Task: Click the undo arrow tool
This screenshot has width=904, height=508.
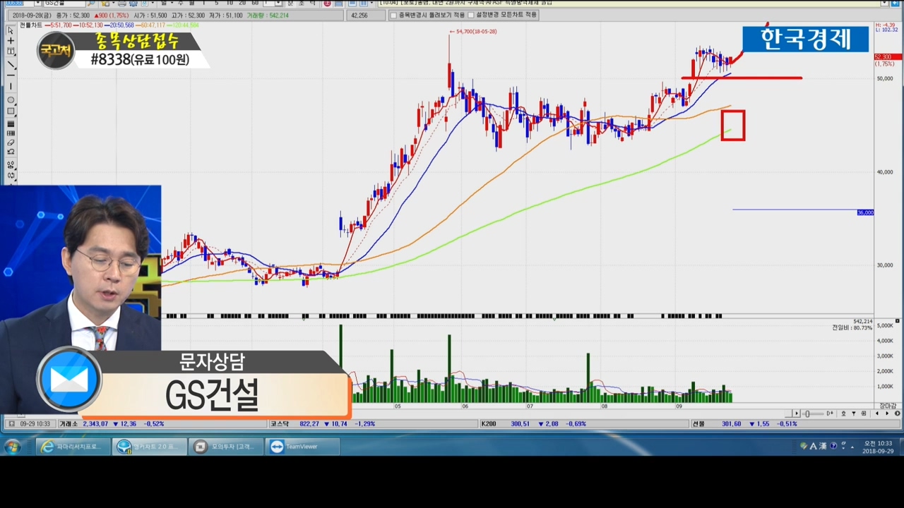Action: (x=11, y=152)
